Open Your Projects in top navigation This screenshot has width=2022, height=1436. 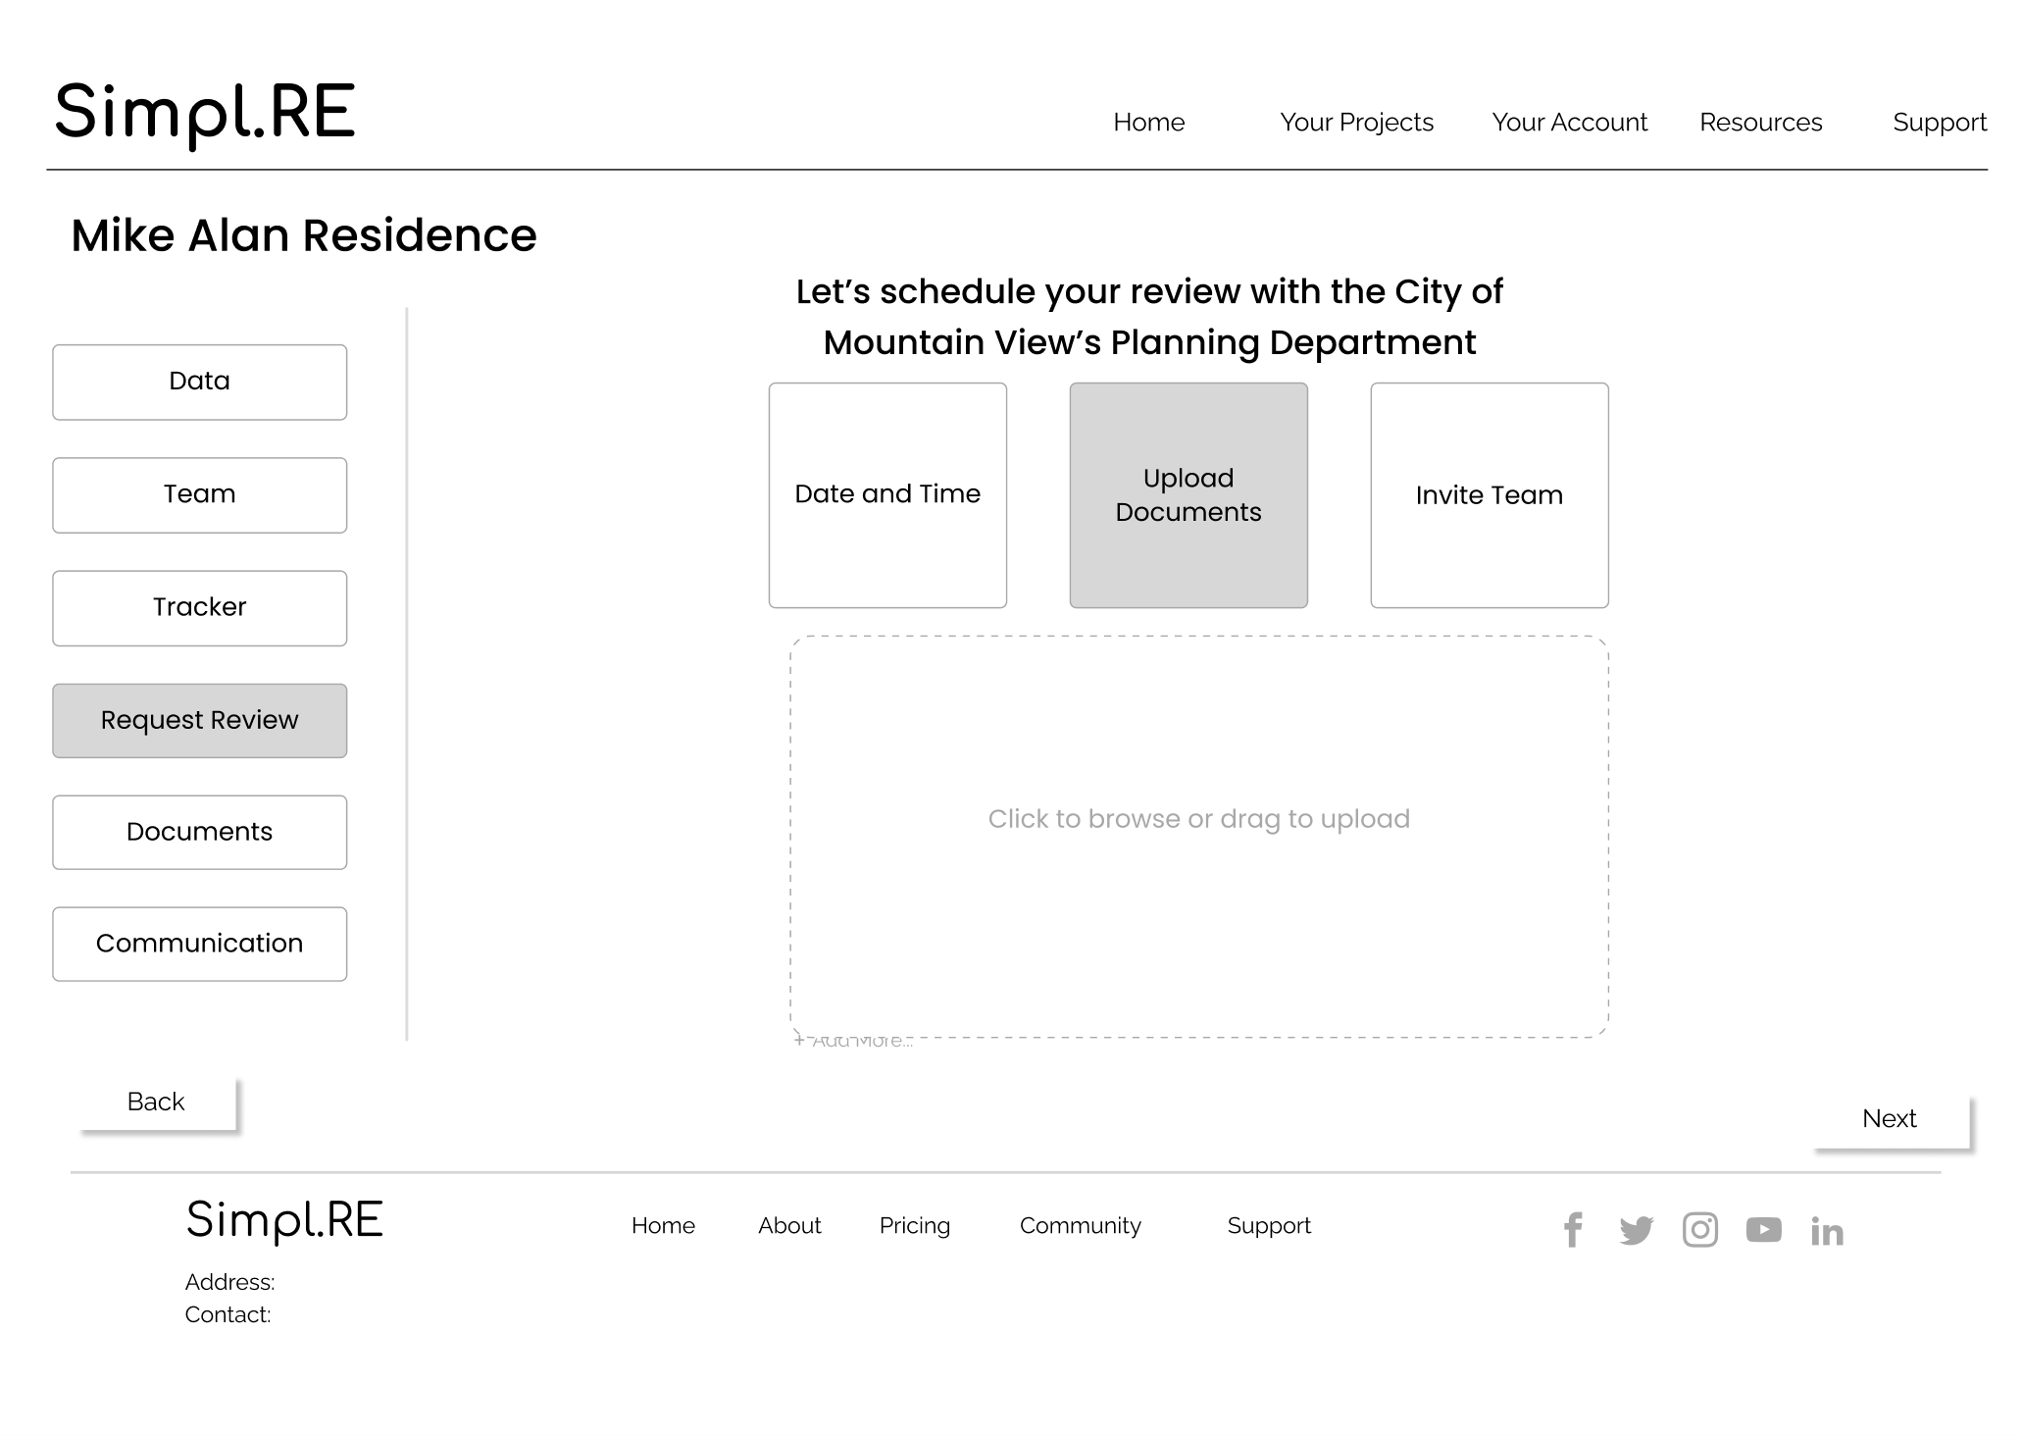click(1356, 123)
